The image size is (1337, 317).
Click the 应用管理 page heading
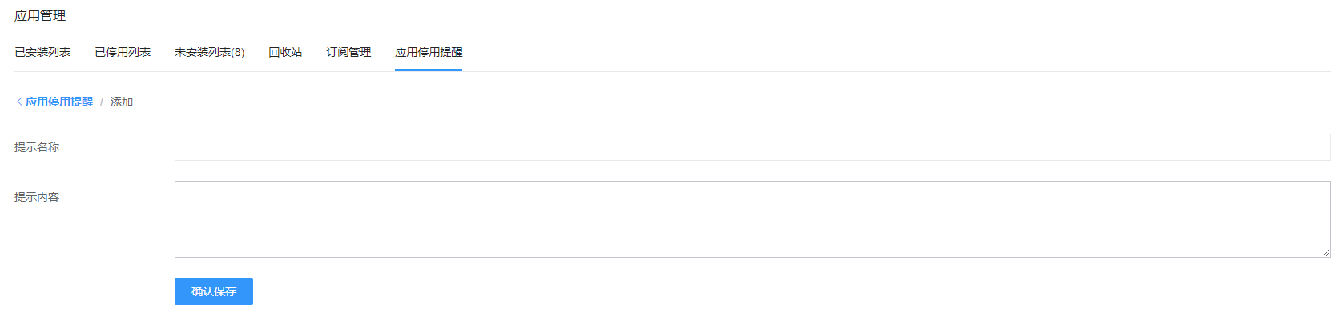pos(40,16)
